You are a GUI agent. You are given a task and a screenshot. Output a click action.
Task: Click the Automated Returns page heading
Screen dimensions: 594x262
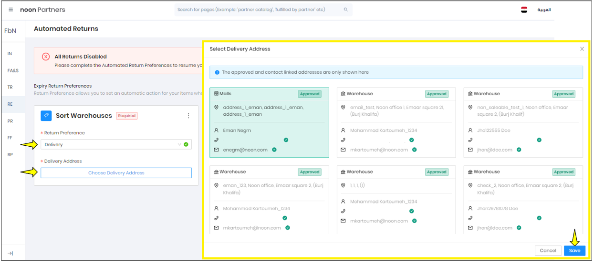(x=66, y=29)
